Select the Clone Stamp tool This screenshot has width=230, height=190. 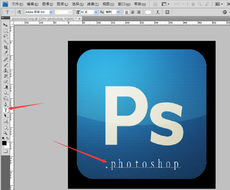coord(5,70)
